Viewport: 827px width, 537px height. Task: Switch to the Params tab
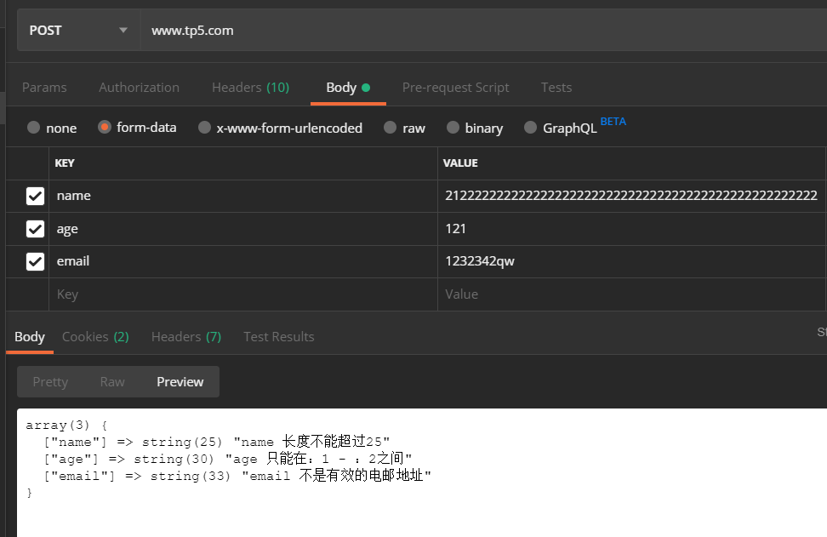[x=44, y=88]
